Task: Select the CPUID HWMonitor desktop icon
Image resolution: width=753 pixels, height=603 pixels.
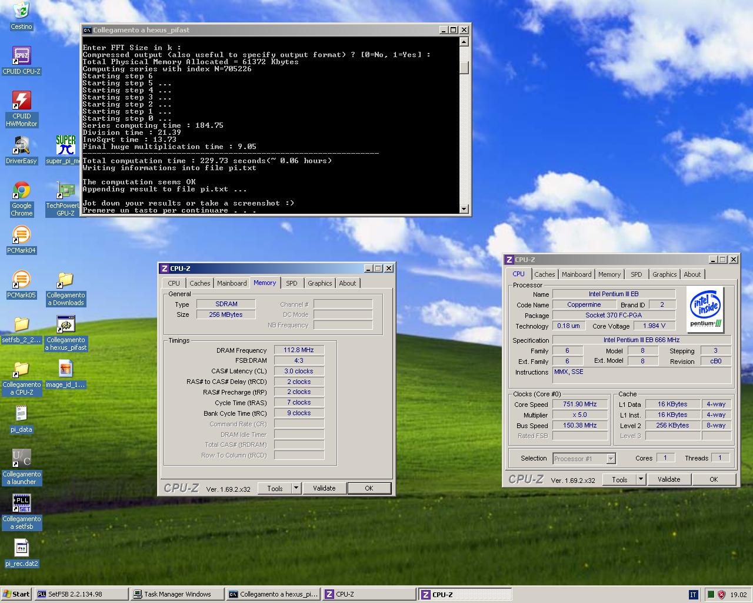Action: pos(21,109)
